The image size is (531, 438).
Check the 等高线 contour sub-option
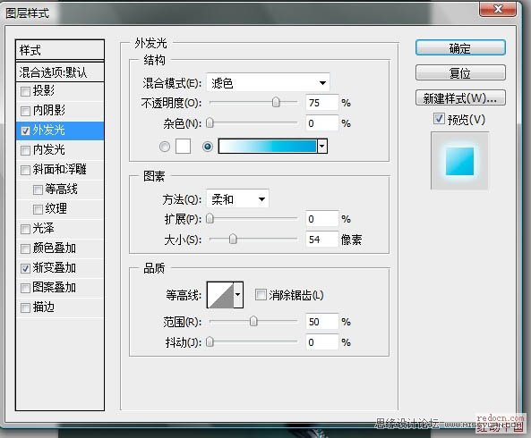tap(38, 190)
